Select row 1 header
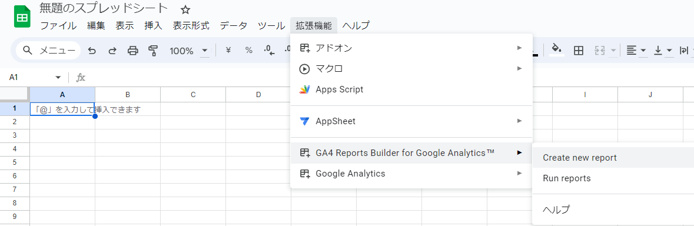Screen dimensions: 694x226 pyautogui.click(x=15, y=109)
